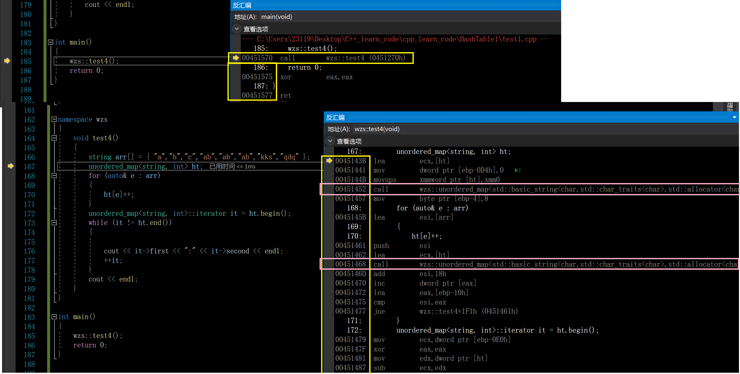Open the 已用时间 <= 1ms perf tip
740x374 pixels.
tap(232, 166)
